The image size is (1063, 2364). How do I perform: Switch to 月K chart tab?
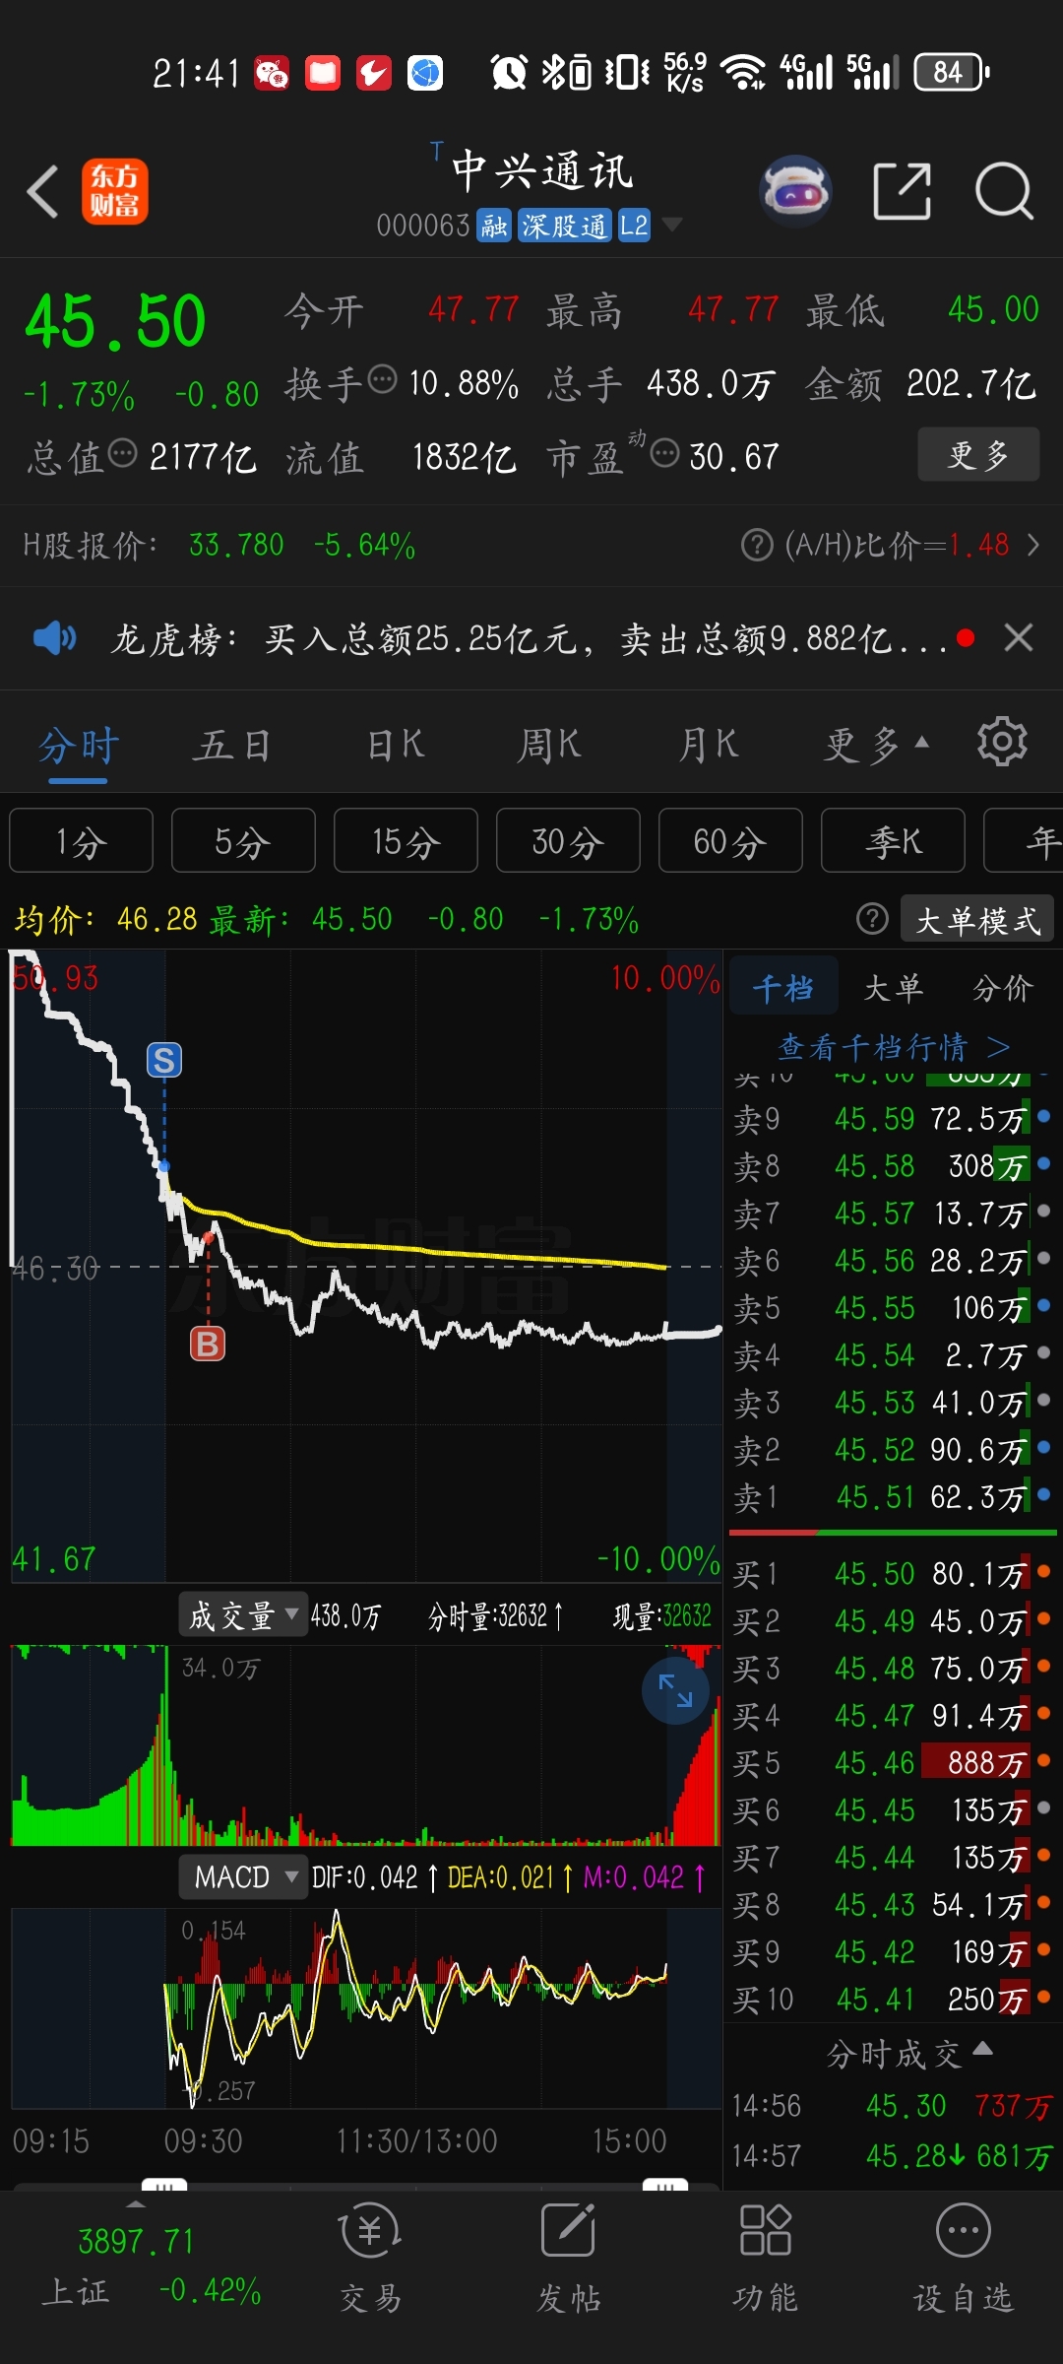click(709, 746)
